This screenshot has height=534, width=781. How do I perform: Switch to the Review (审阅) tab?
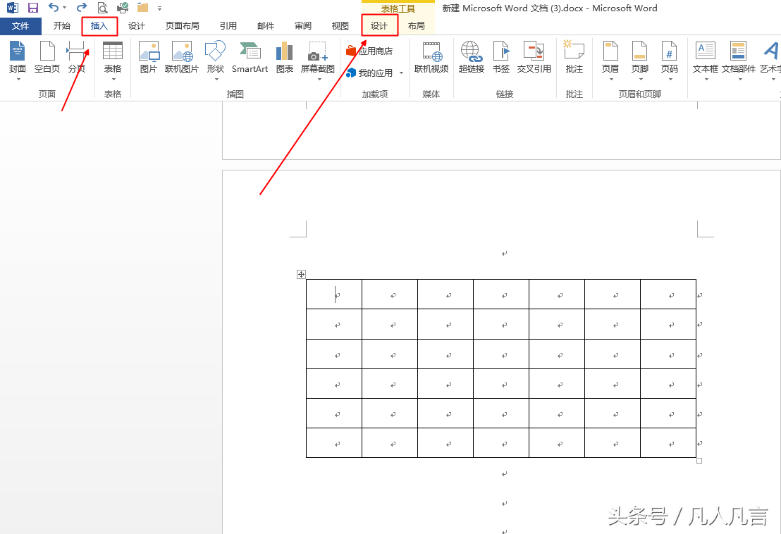pos(303,26)
